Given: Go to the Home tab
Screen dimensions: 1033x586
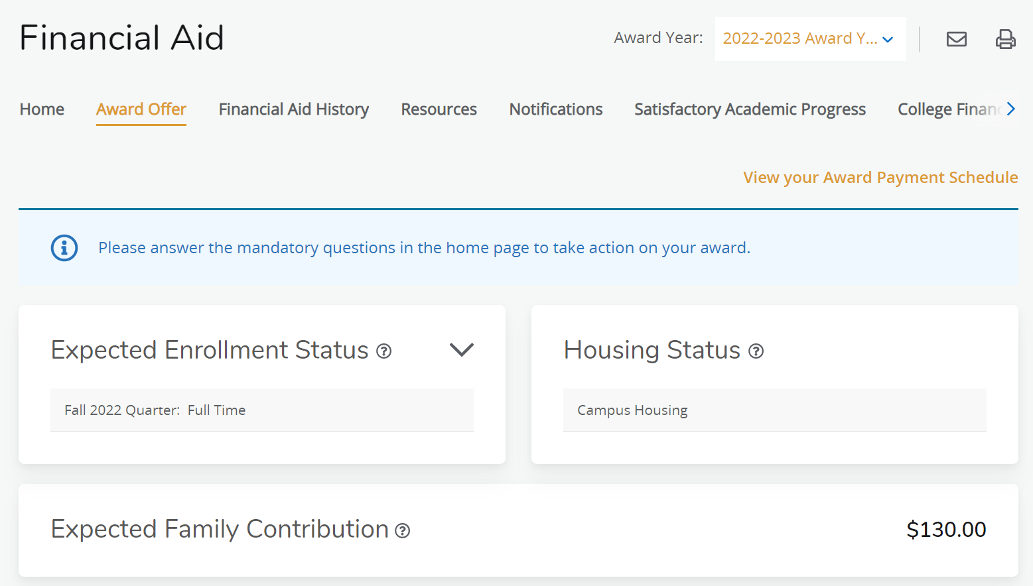Looking at the screenshot, I should (41, 109).
